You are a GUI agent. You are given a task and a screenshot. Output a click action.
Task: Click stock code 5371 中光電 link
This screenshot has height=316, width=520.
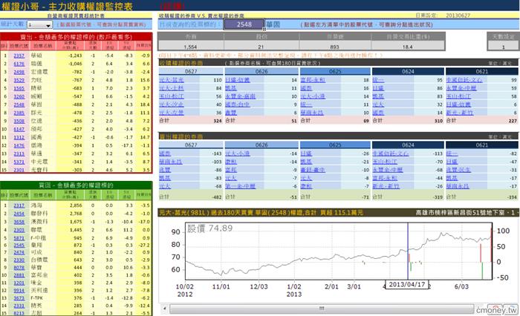point(19,162)
